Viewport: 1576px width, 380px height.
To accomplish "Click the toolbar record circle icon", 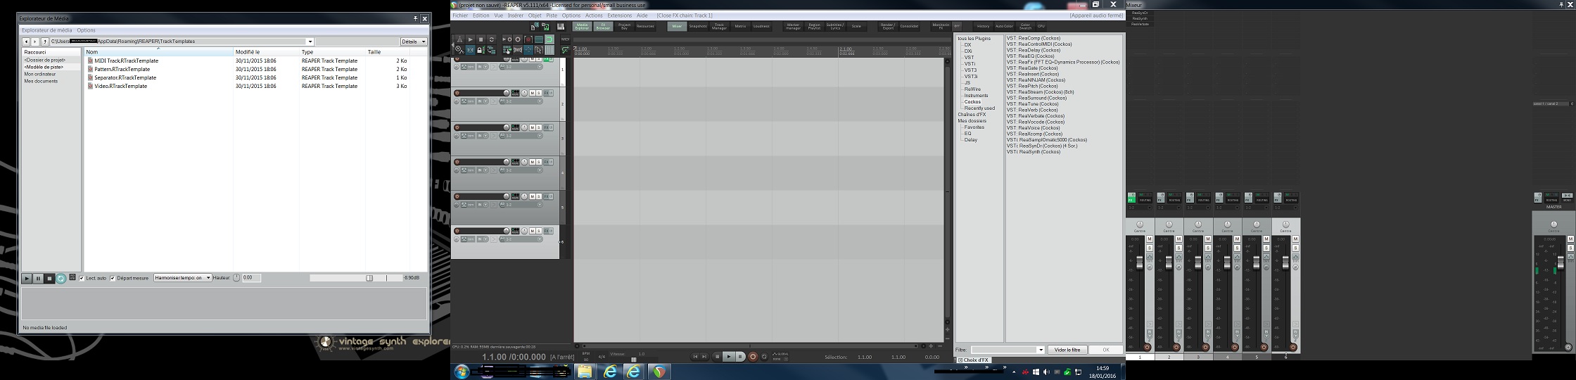I will [x=518, y=39].
